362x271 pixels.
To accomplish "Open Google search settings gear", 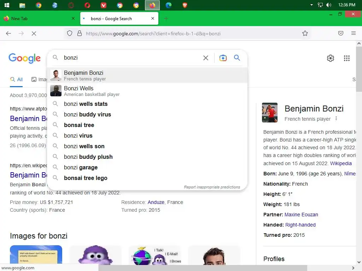I will point(331,58).
